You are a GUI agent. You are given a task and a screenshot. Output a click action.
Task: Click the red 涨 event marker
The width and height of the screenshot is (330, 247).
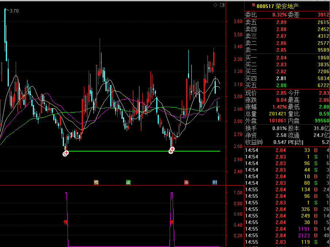pyautogui.click(x=186, y=182)
